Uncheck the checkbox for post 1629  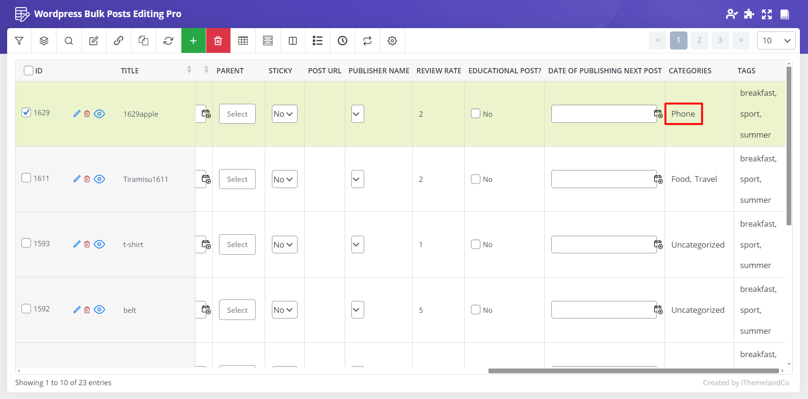27,113
